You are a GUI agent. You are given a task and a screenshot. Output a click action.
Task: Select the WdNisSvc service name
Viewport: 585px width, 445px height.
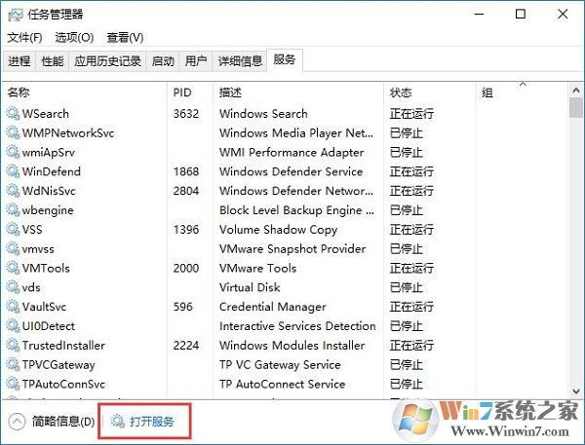pyautogui.click(x=49, y=191)
